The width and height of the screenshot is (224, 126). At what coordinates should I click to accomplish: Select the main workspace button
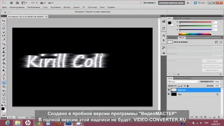coord(171,3)
